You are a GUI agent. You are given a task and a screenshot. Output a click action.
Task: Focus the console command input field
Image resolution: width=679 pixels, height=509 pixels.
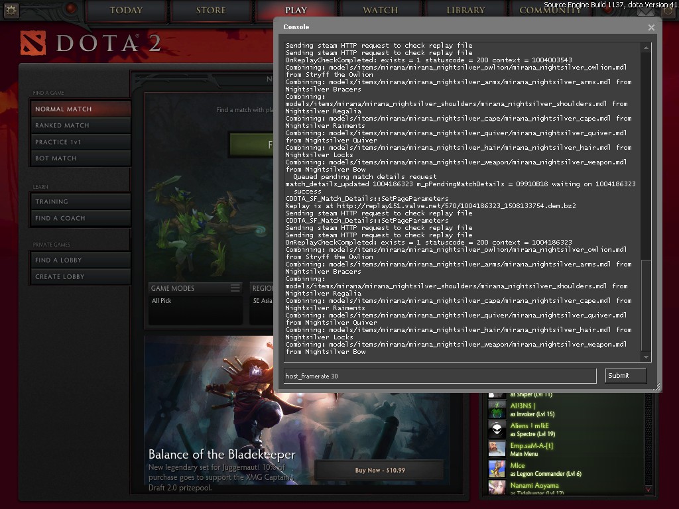440,376
